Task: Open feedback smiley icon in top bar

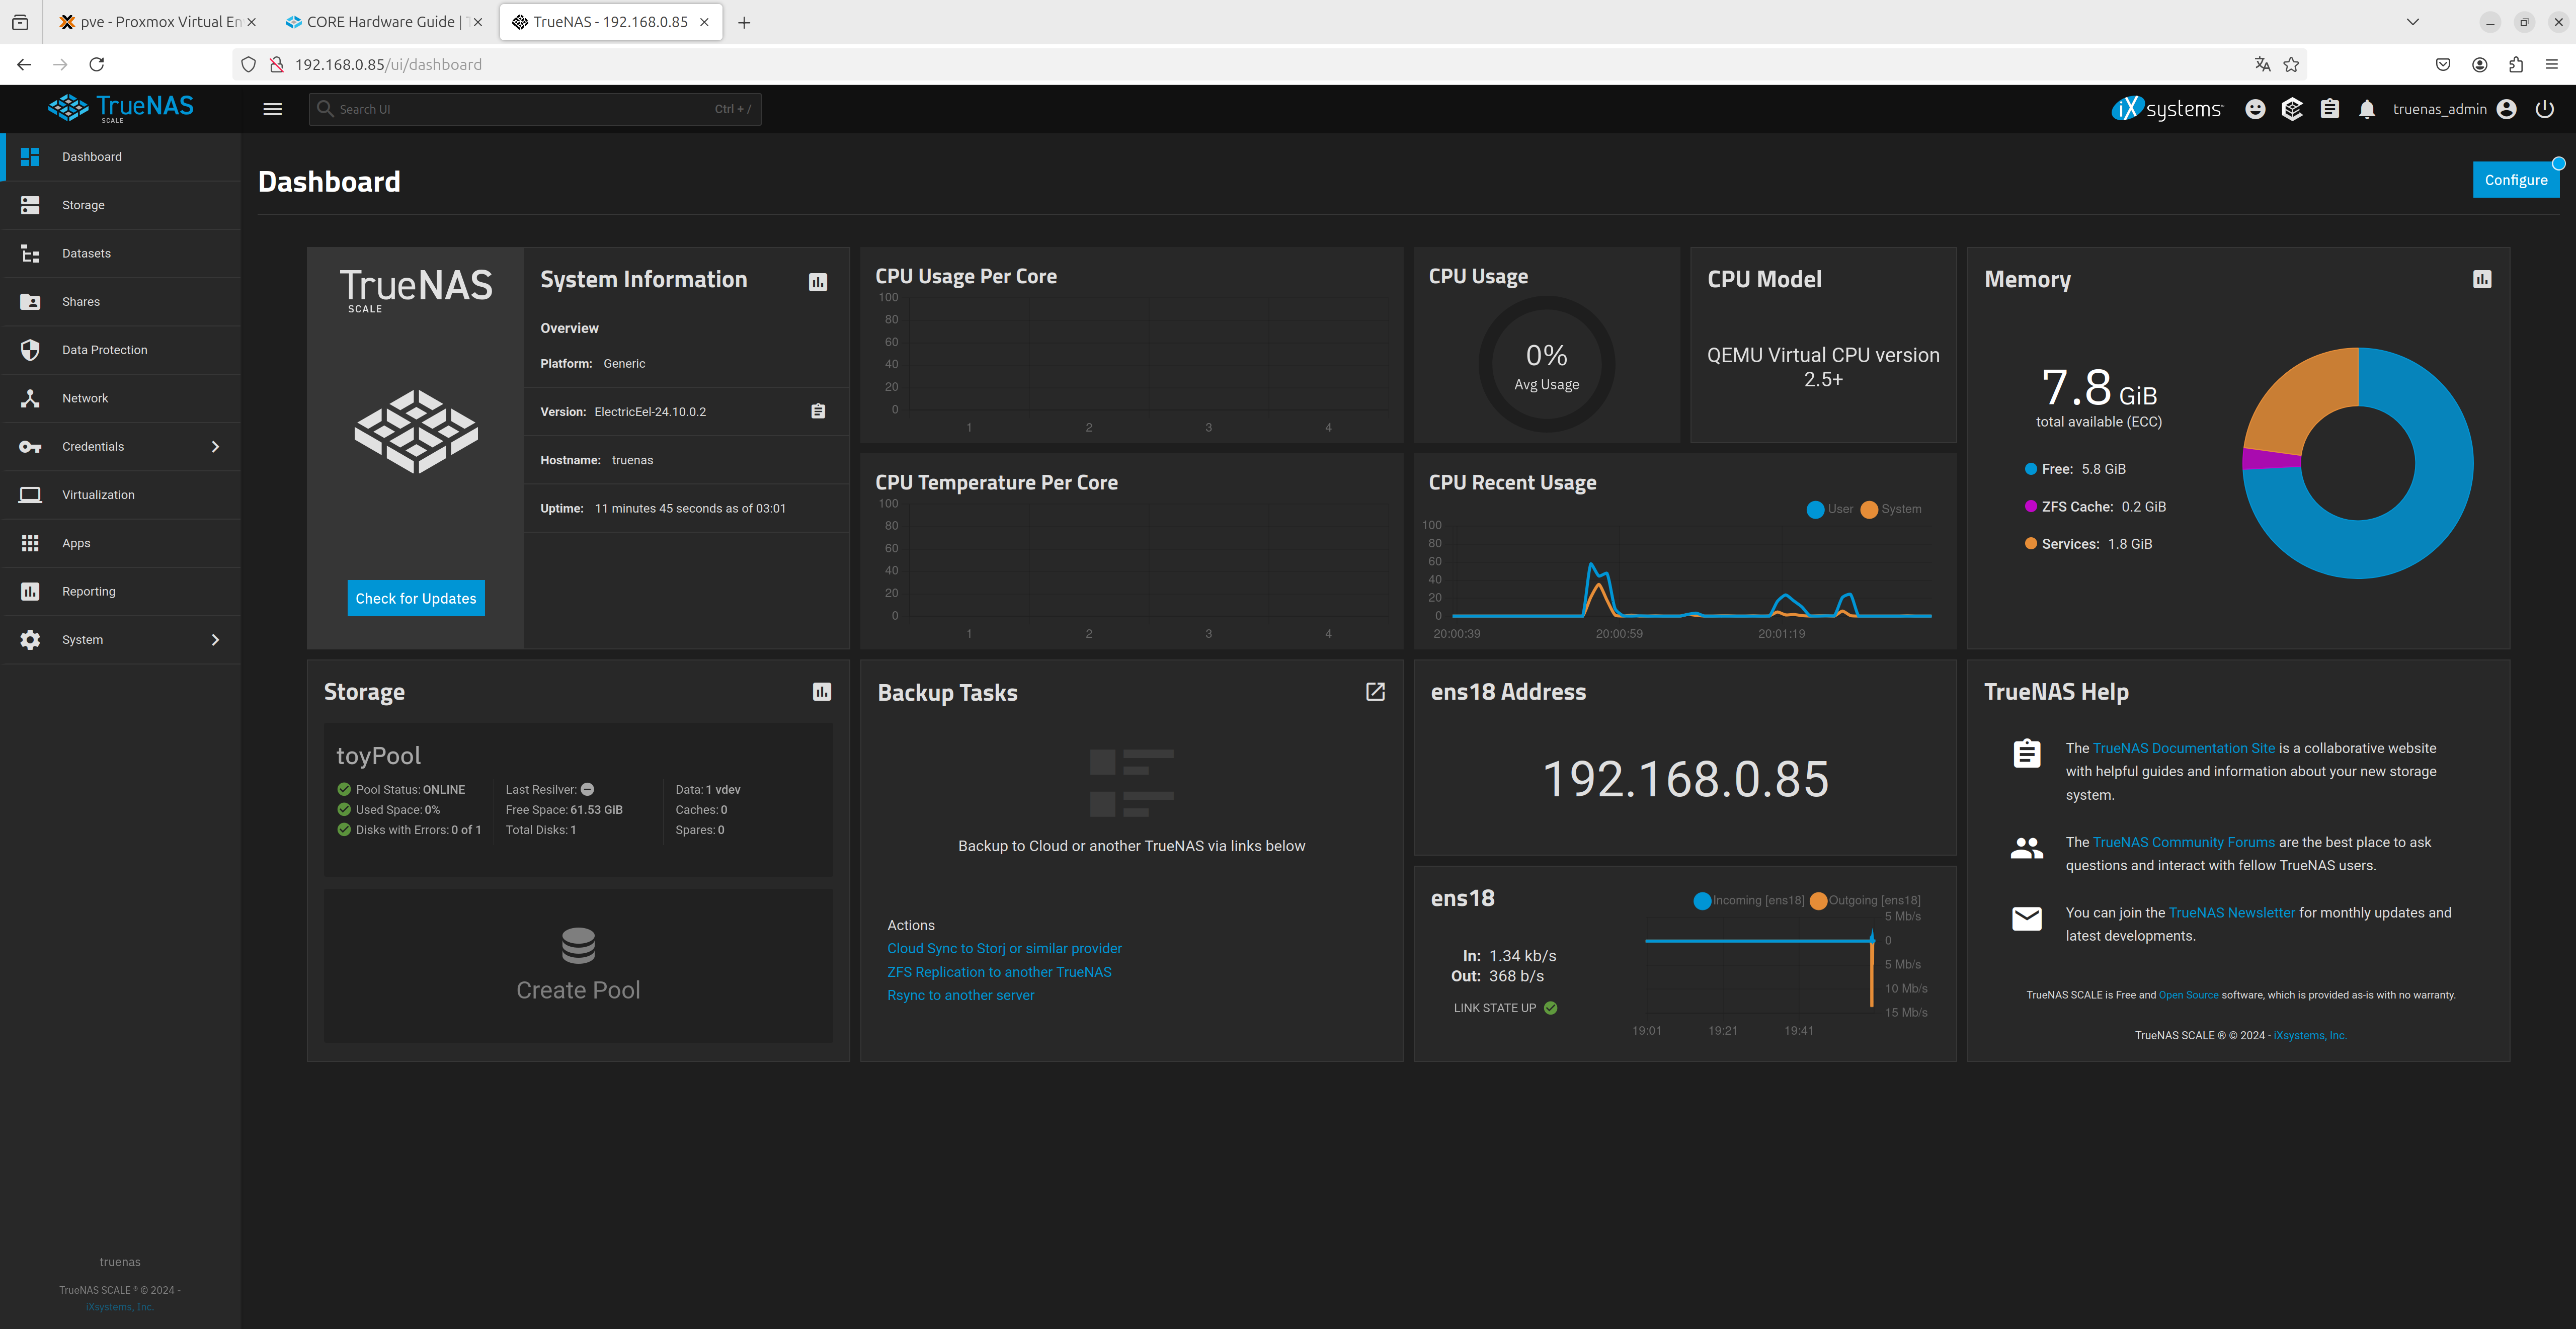Action: (x=2255, y=109)
